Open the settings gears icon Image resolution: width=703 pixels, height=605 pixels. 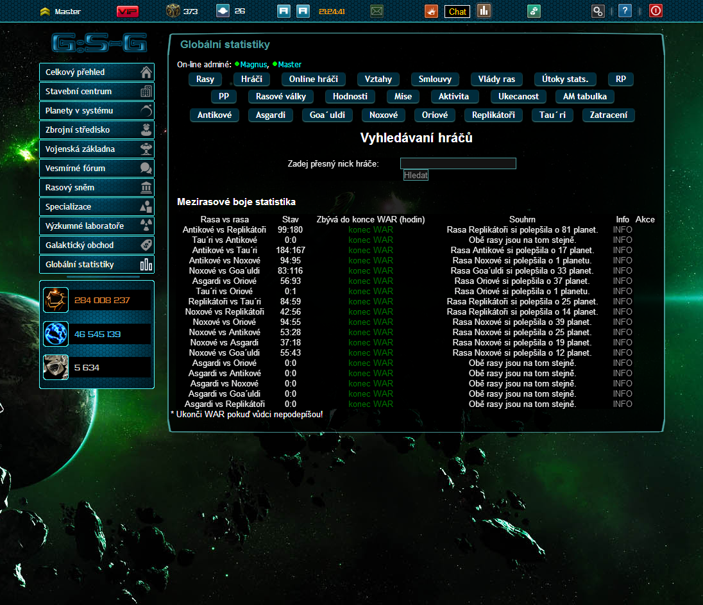click(598, 11)
